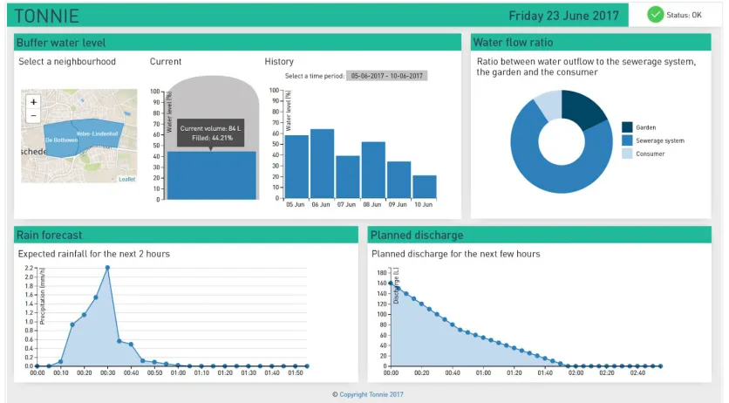Click the Garden legend color swatch
729x403 pixels.
(x=627, y=127)
